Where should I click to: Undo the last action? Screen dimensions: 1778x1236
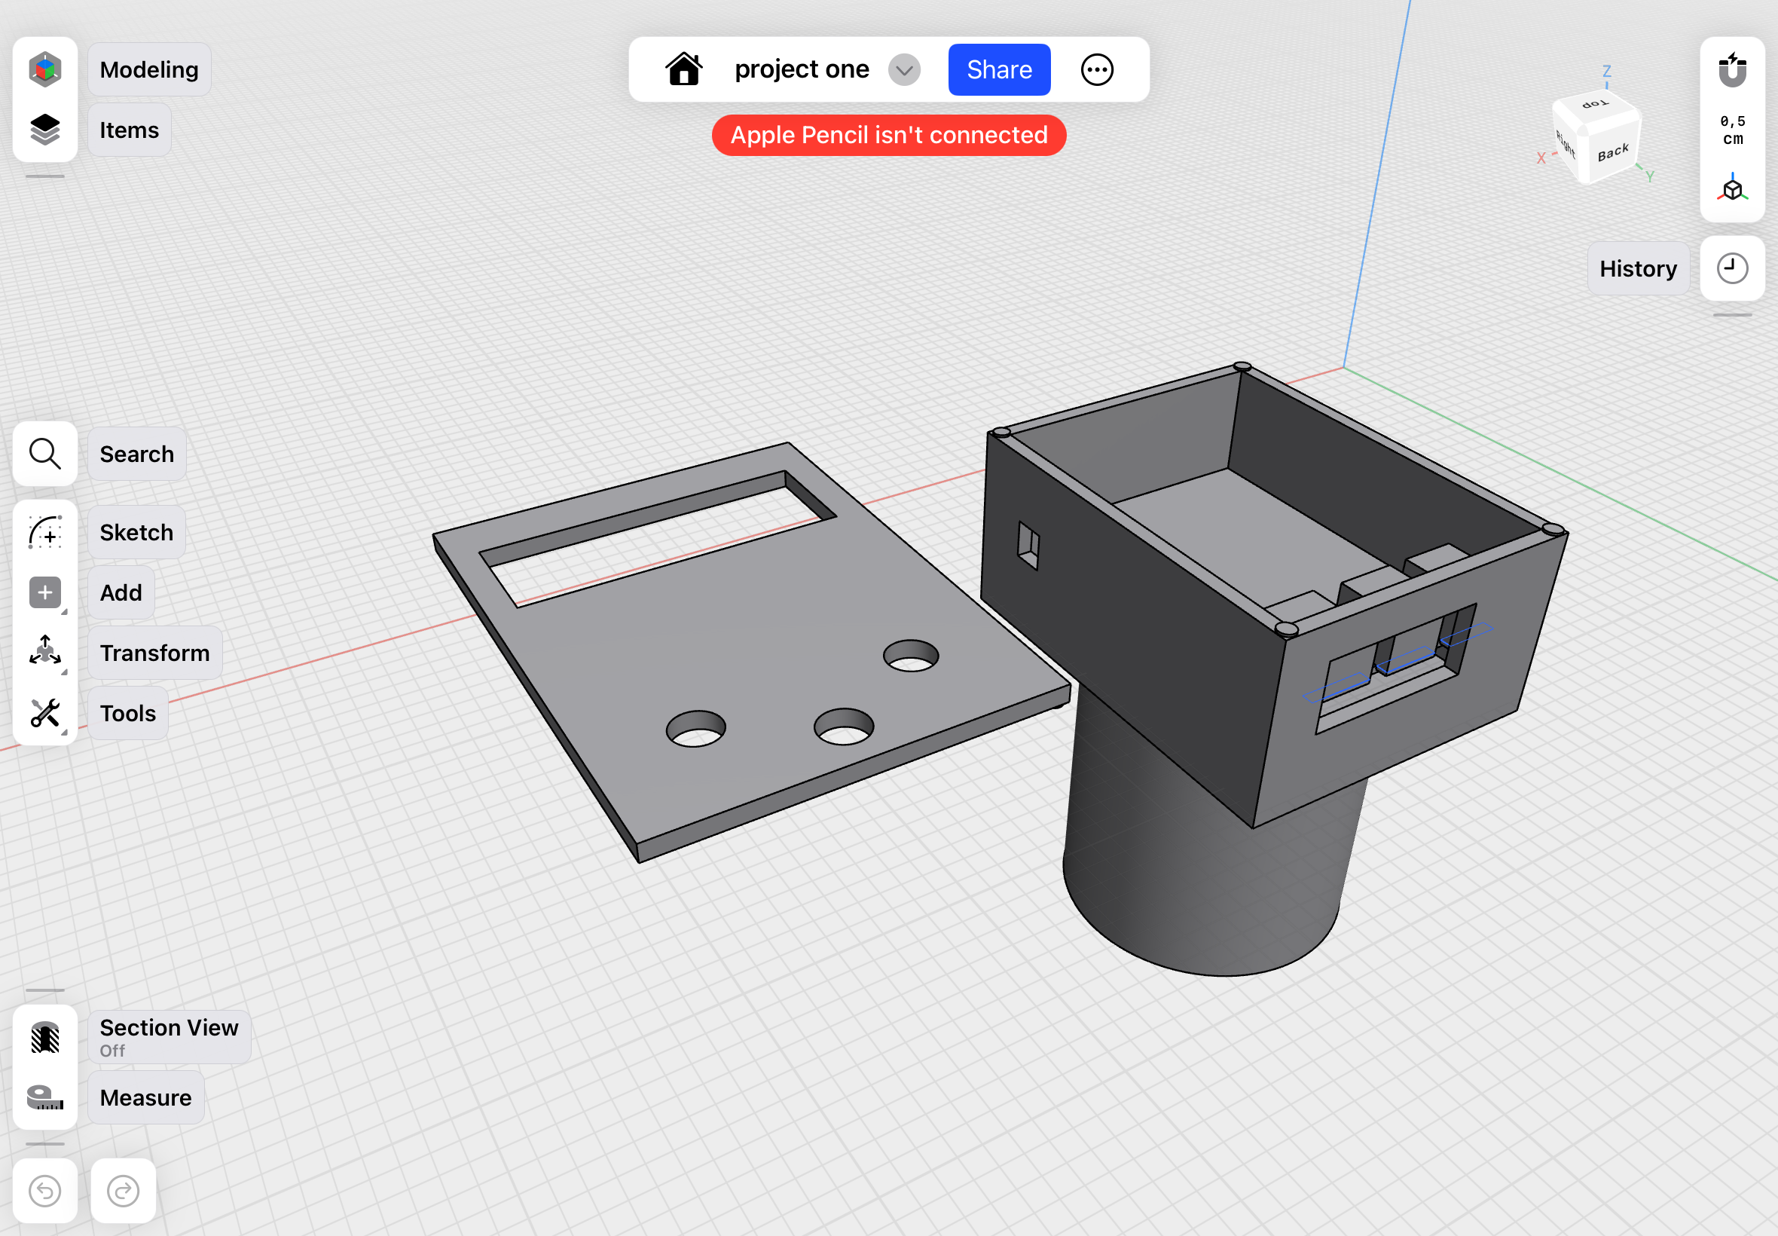(45, 1191)
